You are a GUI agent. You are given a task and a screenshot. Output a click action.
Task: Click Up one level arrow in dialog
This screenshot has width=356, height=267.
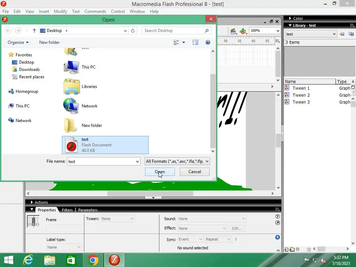[x=34, y=31]
